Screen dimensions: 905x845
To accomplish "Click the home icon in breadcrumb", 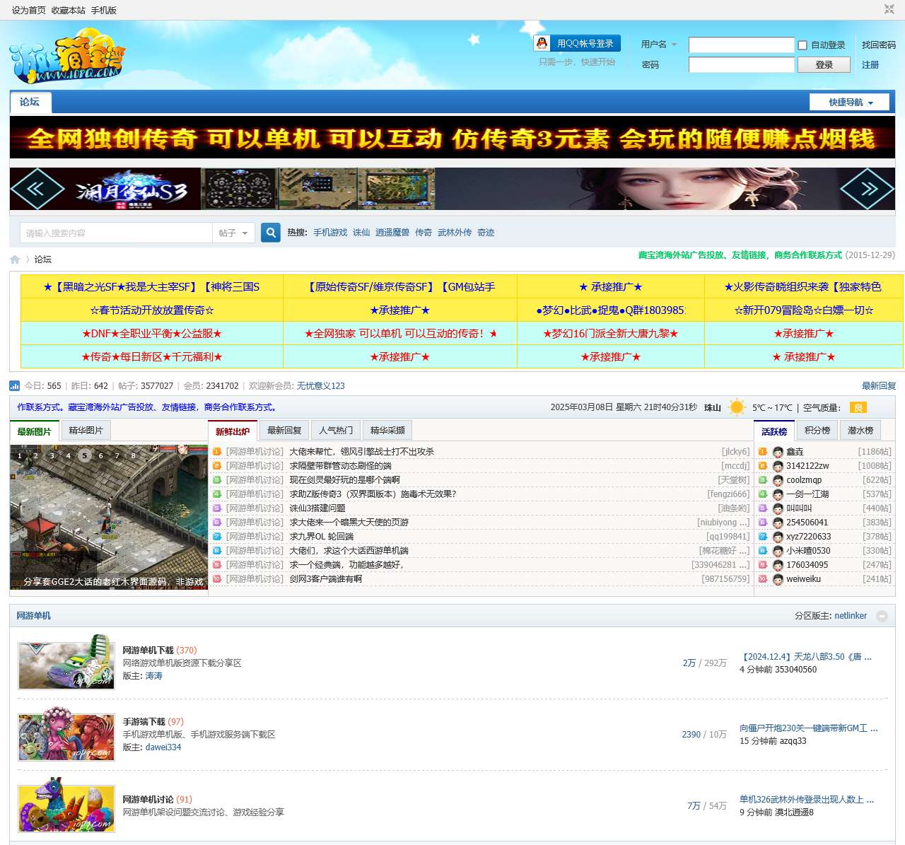I will tap(15, 260).
